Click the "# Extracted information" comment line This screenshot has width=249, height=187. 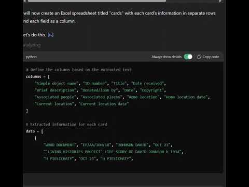66,125
